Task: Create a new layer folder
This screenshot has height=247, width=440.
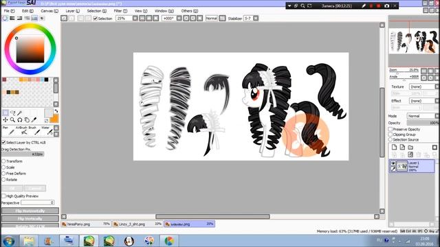Action: tap(410, 148)
